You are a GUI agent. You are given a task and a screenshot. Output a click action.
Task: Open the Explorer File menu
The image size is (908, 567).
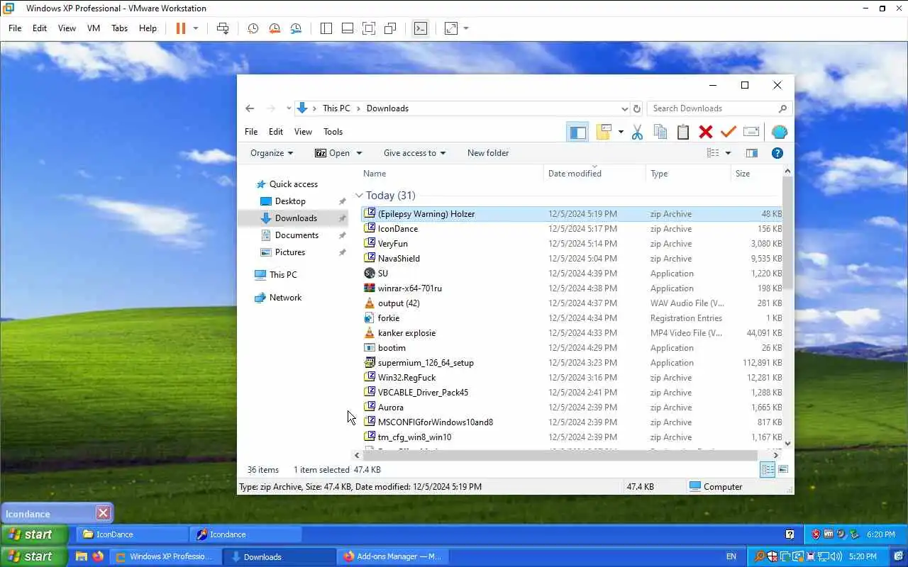point(251,132)
